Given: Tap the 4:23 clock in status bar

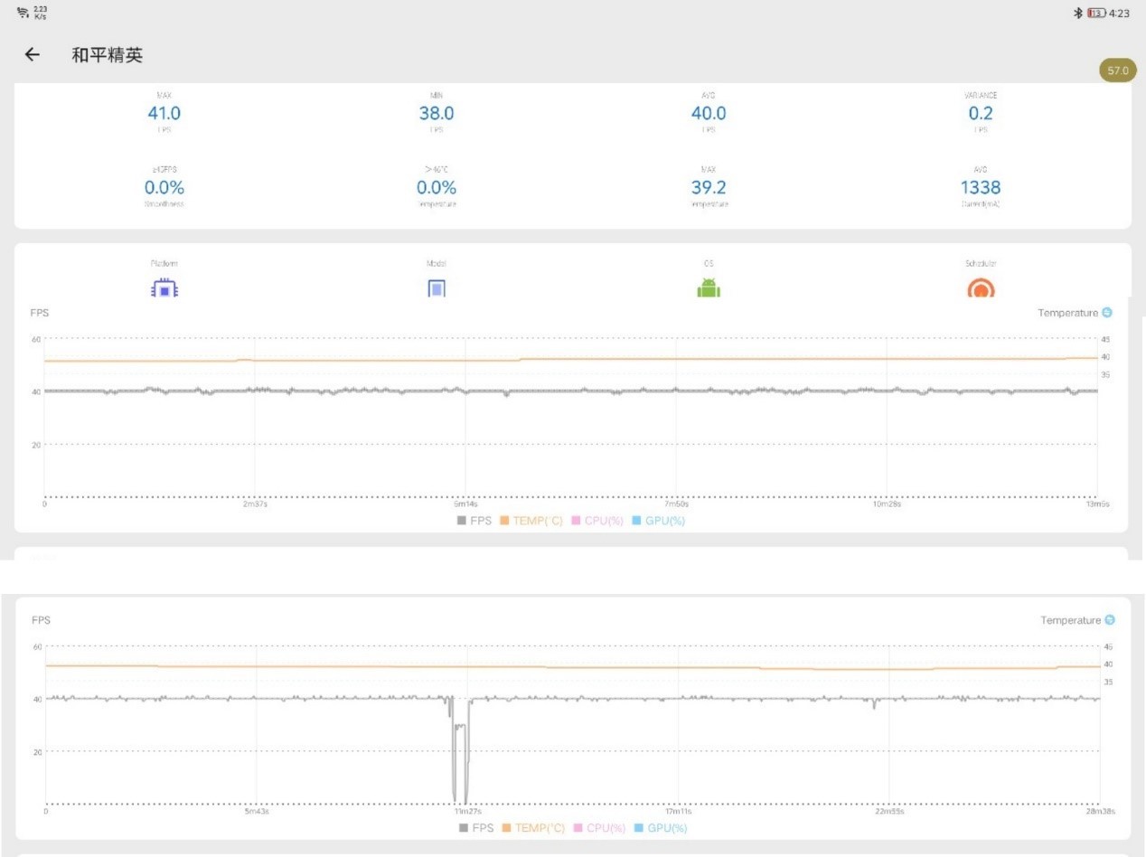Looking at the screenshot, I should (1119, 14).
